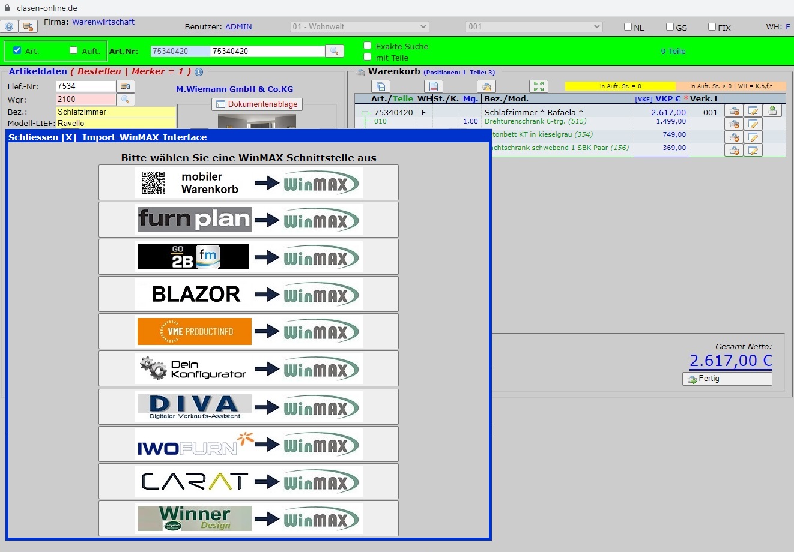Select the DIVA WinMAX interface
794x552 pixels.
click(249, 407)
